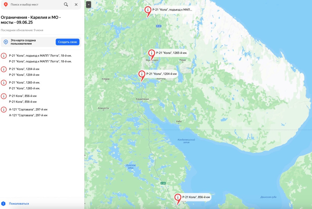Click info icon next to А-121 Сортавала entry
312x209 pixels.
pos(4,110)
